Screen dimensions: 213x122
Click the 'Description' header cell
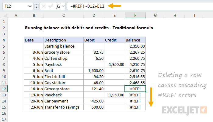pyautogui.click(x=64, y=40)
